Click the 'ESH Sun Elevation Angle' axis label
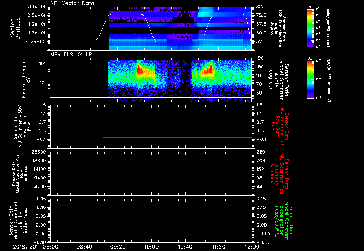The height and width of the screenshot is (251, 364). (278, 28)
